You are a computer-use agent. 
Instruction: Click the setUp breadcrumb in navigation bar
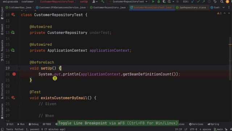[x=84, y=1]
